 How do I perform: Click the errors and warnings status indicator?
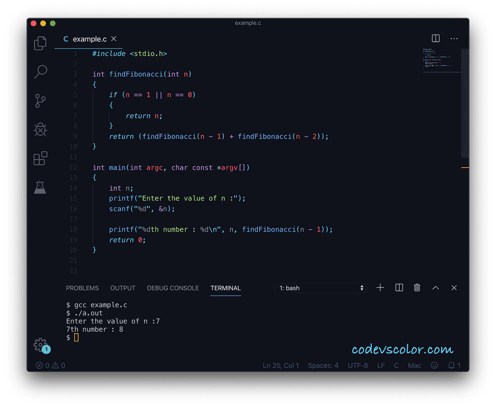[49, 365]
